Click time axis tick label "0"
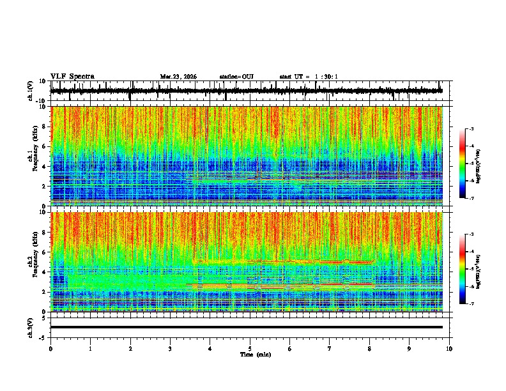This screenshot has width=506, height=391. 50,349
